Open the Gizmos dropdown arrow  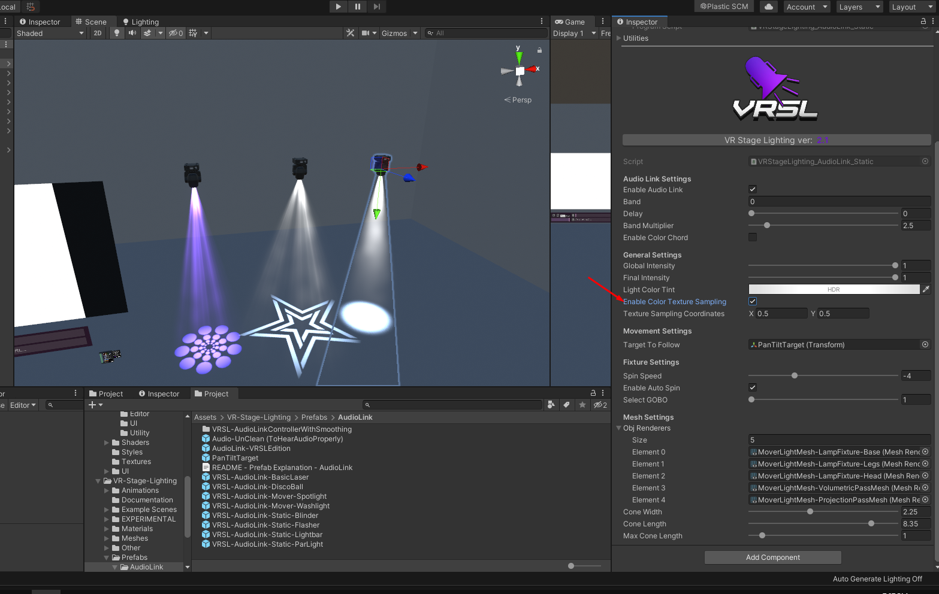coord(415,33)
